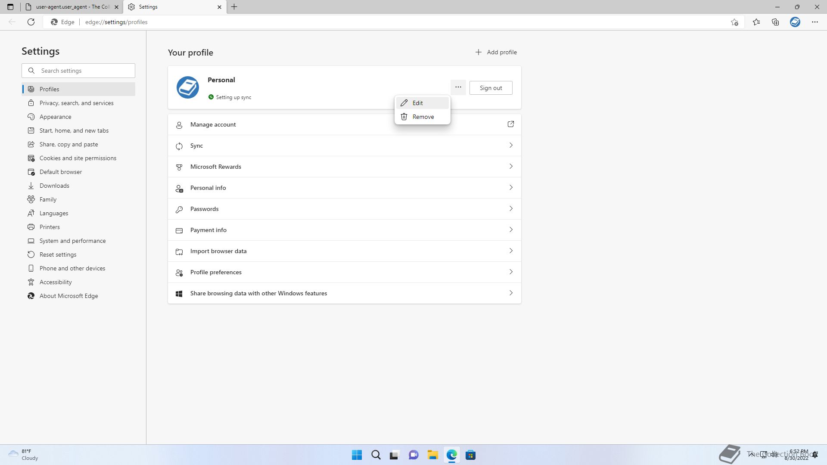Screen dimensions: 827x465
Task: Click the address bar URL
Action: coord(116,22)
